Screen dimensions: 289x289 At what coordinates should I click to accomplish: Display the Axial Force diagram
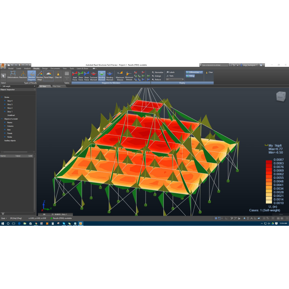click(75, 76)
